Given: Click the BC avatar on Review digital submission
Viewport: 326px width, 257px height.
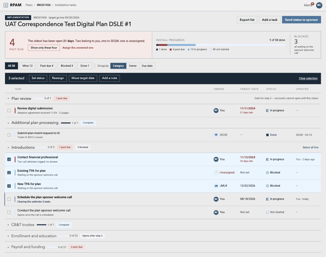Looking at the screenshot, I should [x=216, y=110].
